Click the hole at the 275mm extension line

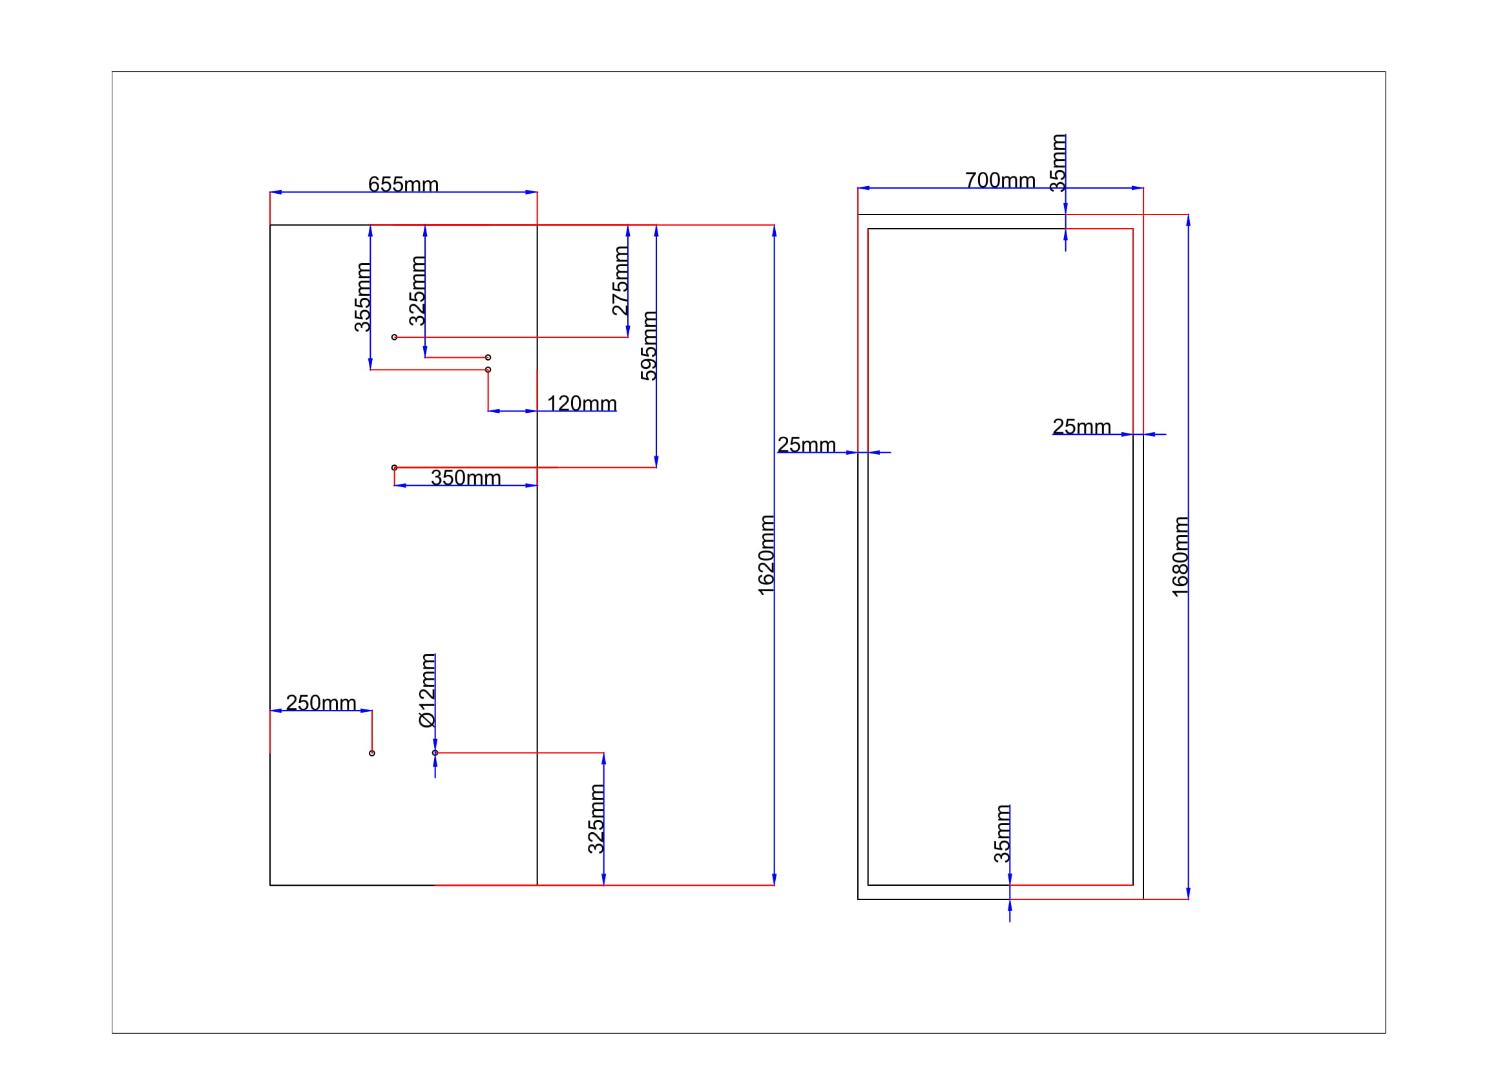[x=394, y=337]
